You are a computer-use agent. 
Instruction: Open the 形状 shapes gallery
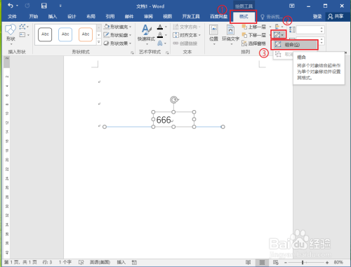click(x=11, y=34)
